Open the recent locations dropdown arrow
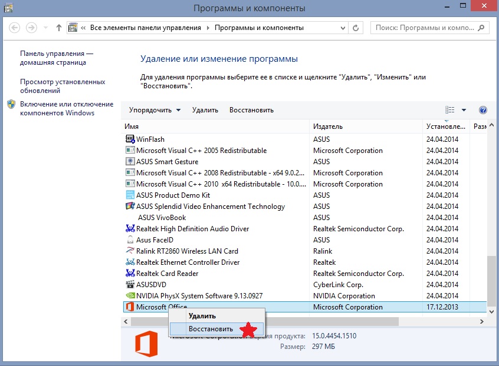499x366 pixels. [46, 28]
